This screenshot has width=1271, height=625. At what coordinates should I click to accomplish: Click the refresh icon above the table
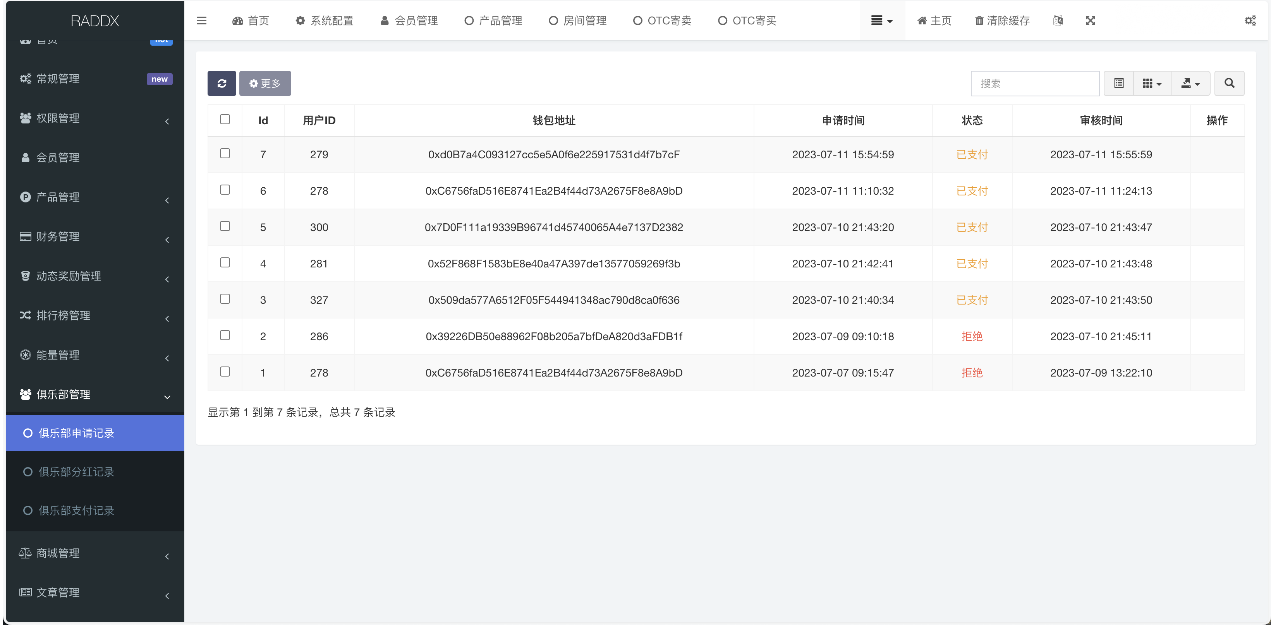221,83
